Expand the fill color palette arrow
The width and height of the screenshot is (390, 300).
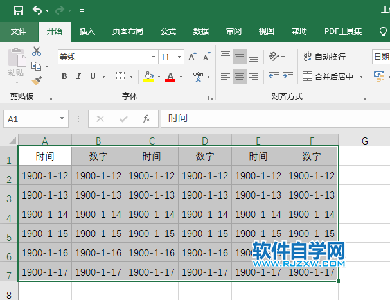[159, 76]
